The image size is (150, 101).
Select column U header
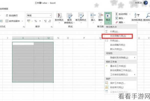coord(139,38)
